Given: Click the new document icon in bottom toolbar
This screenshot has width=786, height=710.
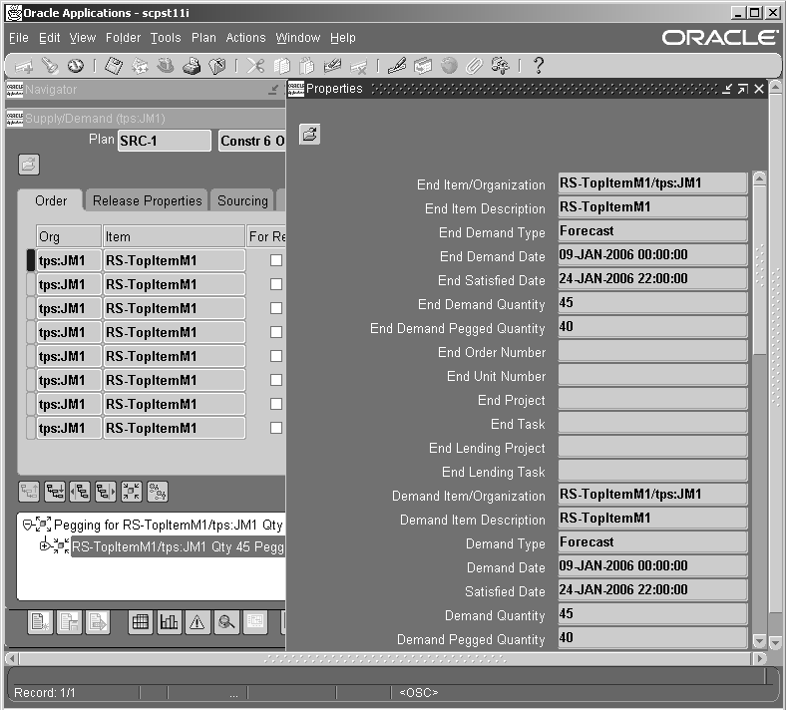Looking at the screenshot, I should 40,622.
